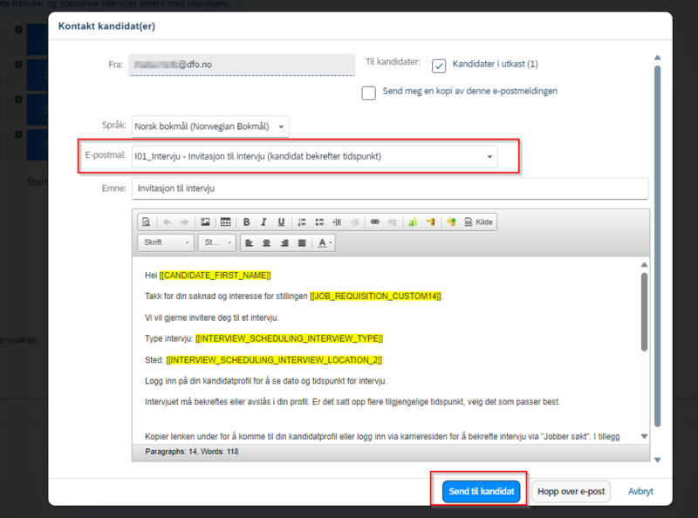The width and height of the screenshot is (698, 518).
Task: Increase the paragraph indent
Action: (337, 222)
